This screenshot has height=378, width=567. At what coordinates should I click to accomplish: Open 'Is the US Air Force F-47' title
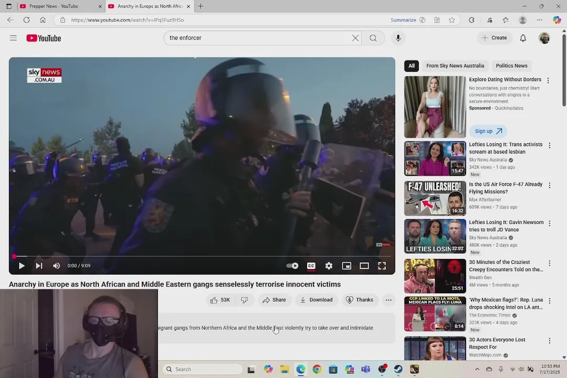coord(506,188)
